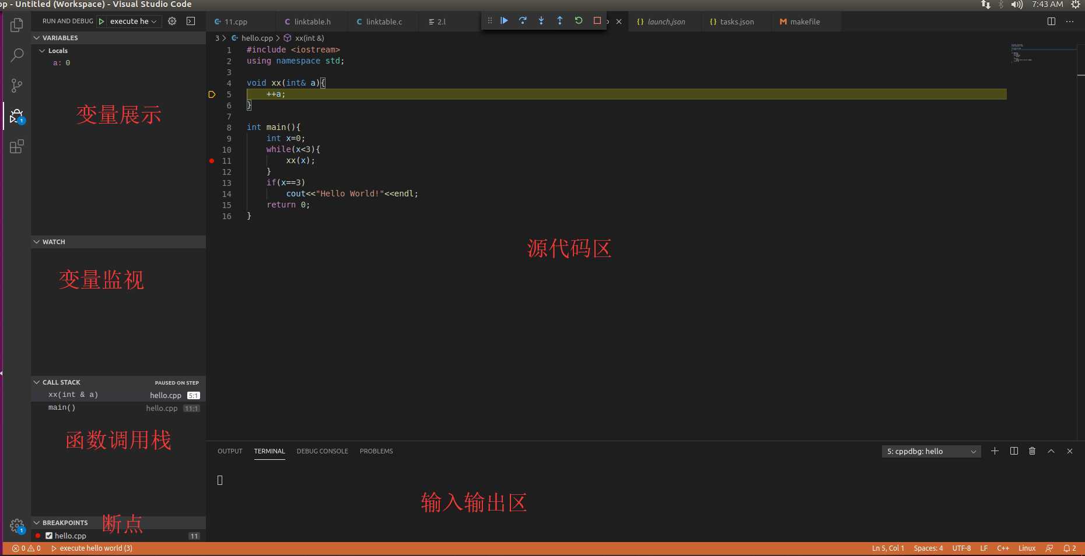Create a new terminal with plus icon
1085x556 pixels.
click(x=995, y=451)
